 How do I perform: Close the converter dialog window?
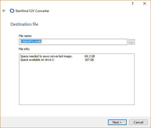(144, 3)
